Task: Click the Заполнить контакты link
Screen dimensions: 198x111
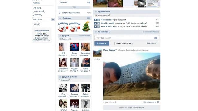Action: 71,13
